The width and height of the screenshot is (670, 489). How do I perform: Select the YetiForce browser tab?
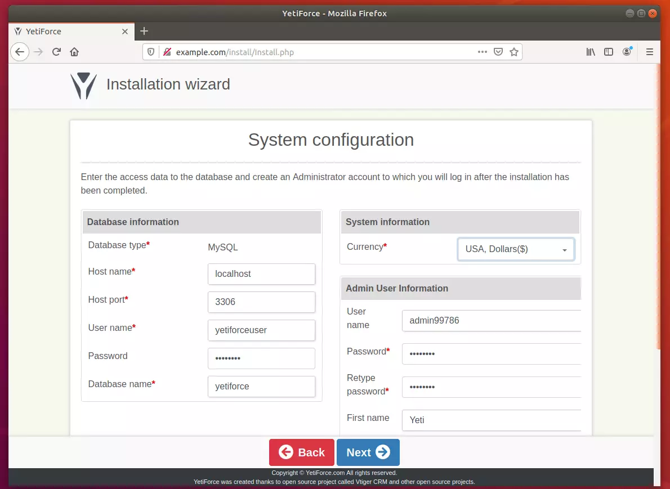click(72, 32)
